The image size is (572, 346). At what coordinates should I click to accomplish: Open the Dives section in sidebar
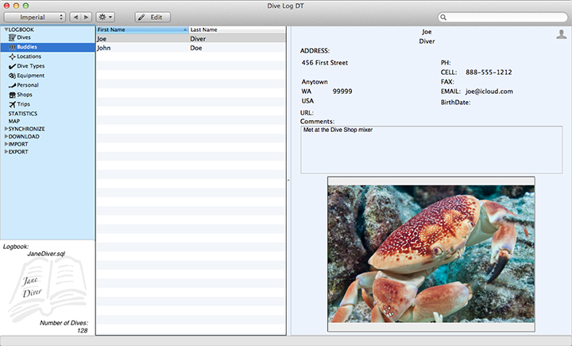tap(24, 37)
